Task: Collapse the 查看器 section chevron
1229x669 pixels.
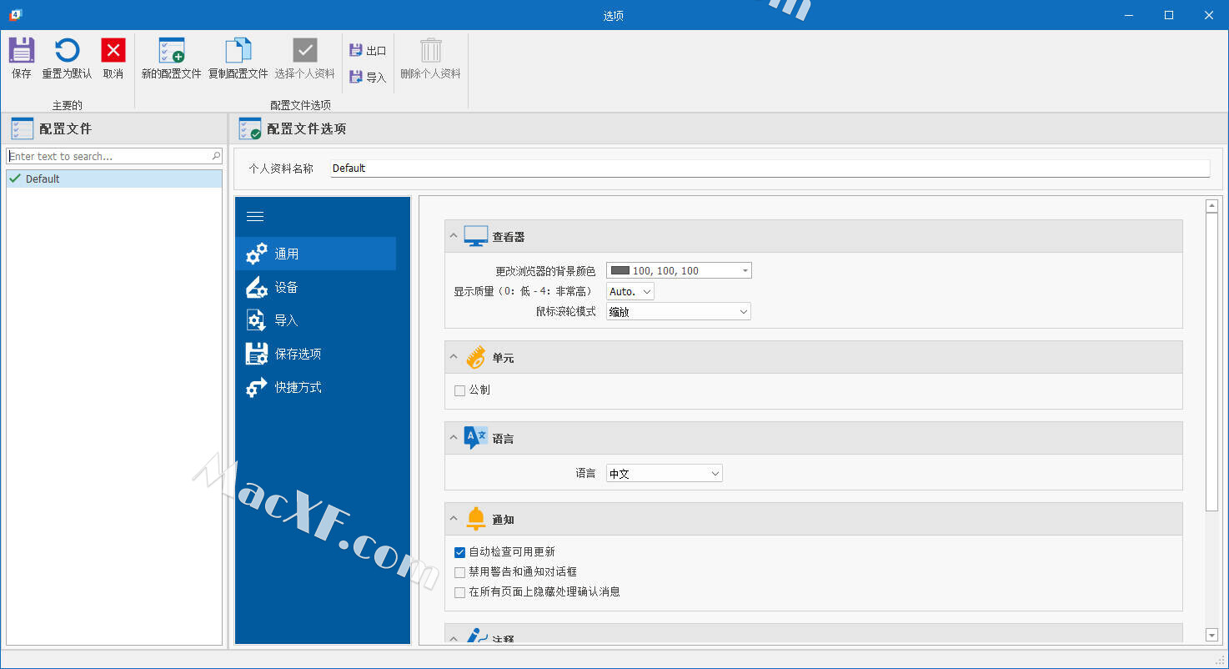Action: 454,236
